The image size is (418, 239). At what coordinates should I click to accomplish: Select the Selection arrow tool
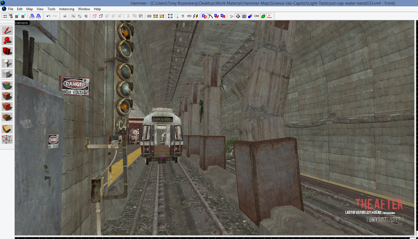pyautogui.click(x=7, y=30)
